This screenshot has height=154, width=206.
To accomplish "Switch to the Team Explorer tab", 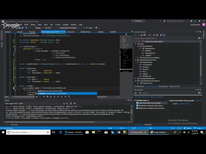I will coord(163,86).
